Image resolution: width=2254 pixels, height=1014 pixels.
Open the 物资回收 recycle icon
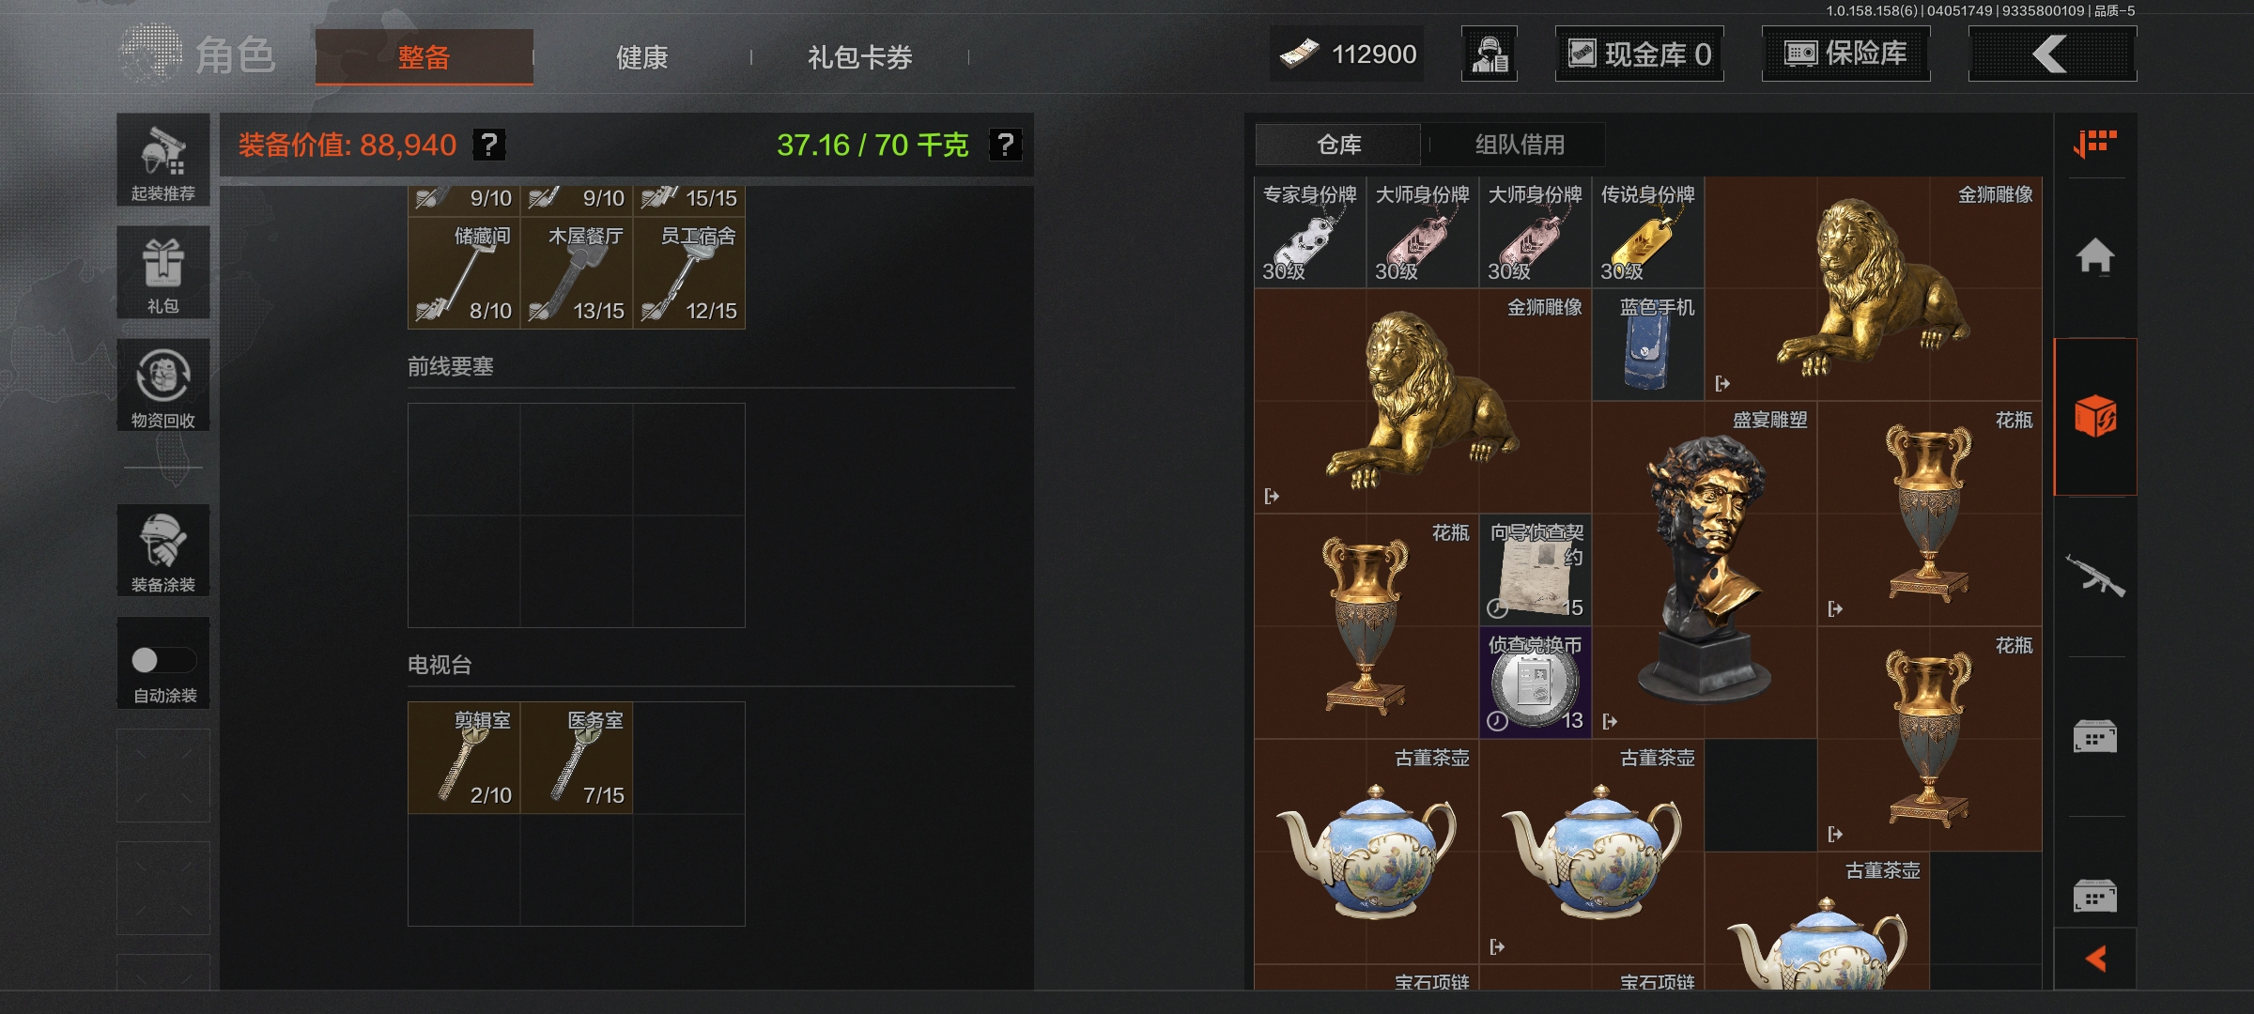point(163,385)
